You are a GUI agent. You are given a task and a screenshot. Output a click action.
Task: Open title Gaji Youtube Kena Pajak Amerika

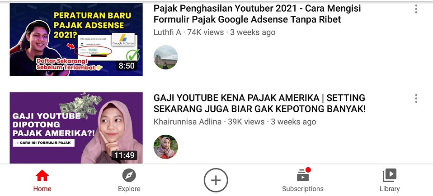tap(259, 103)
